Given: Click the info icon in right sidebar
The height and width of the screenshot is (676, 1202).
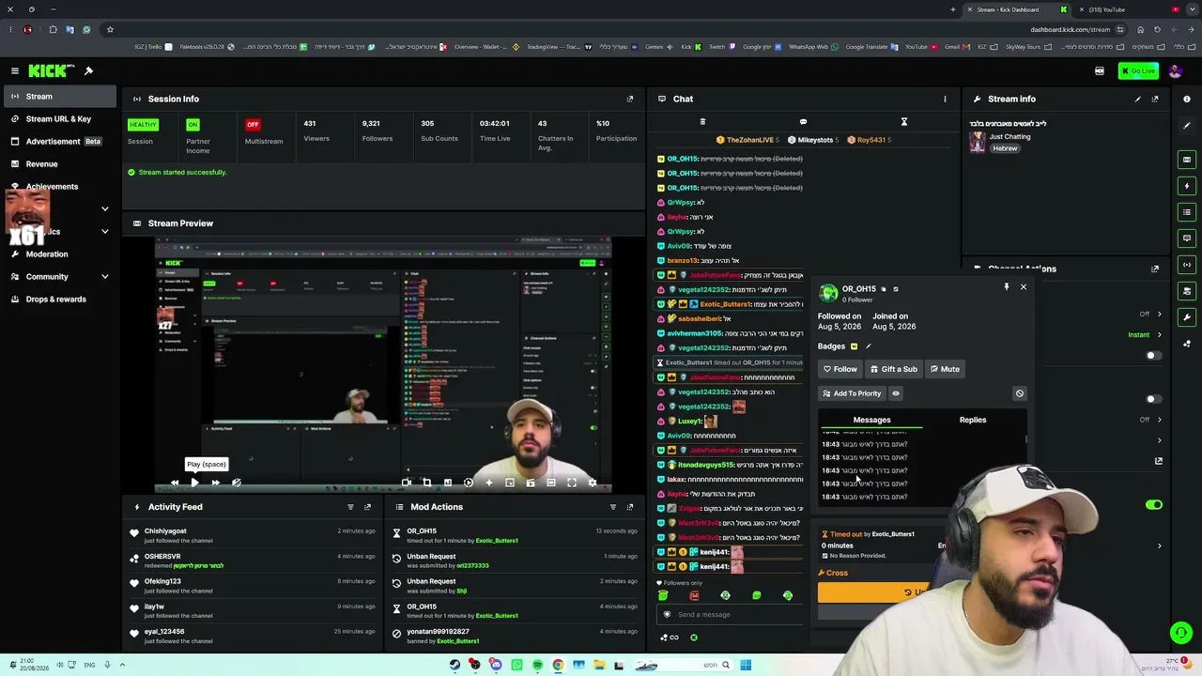Looking at the screenshot, I should click(1187, 99).
